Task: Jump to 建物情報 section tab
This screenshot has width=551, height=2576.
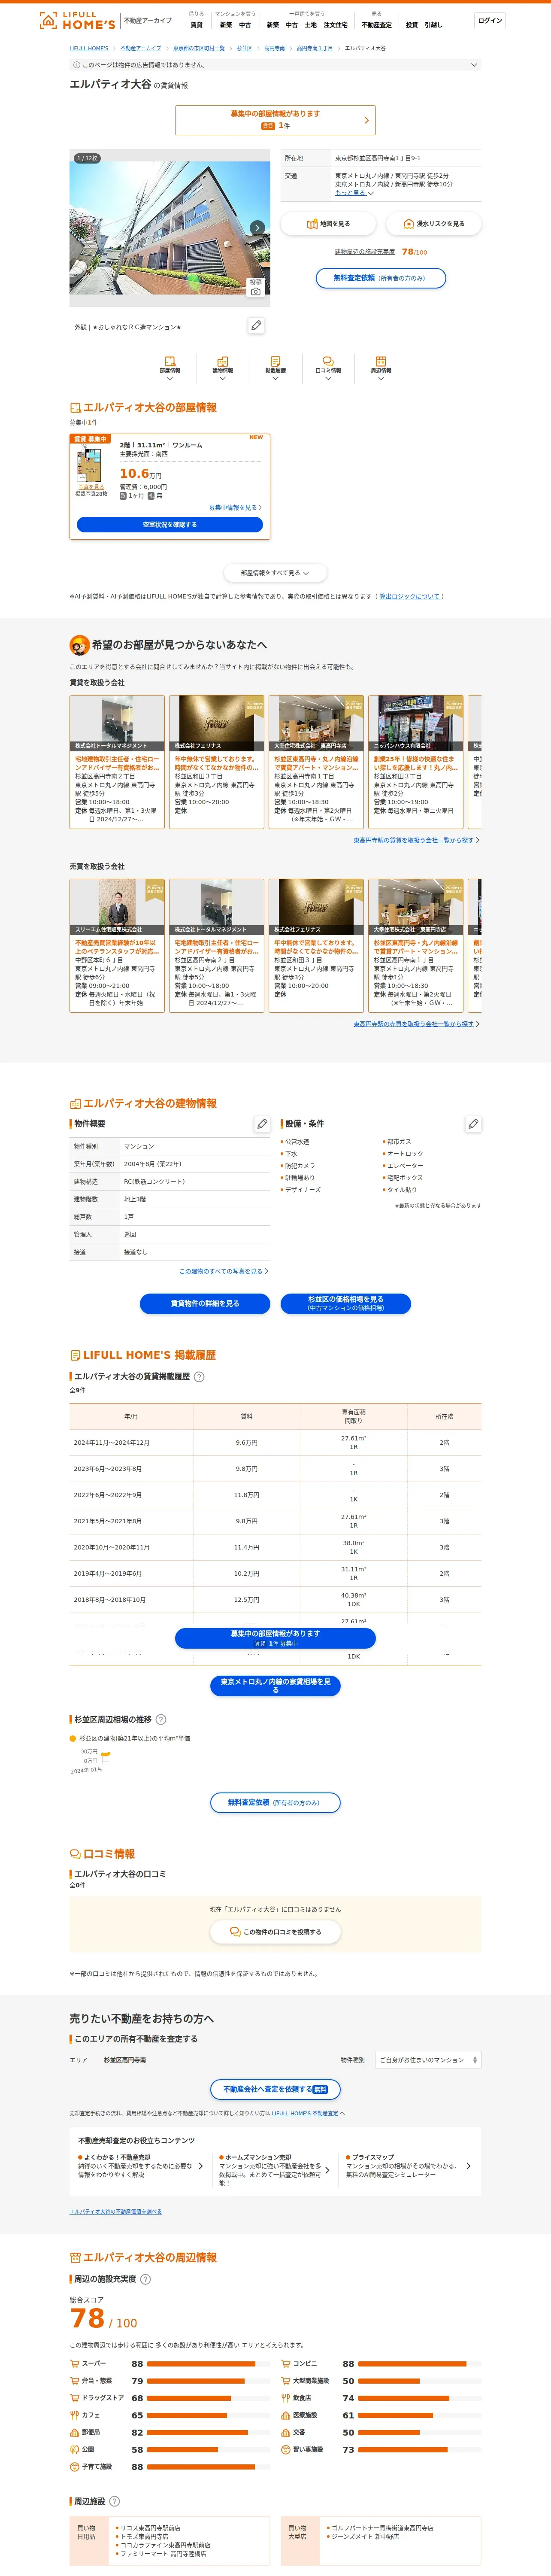Action: tap(222, 368)
